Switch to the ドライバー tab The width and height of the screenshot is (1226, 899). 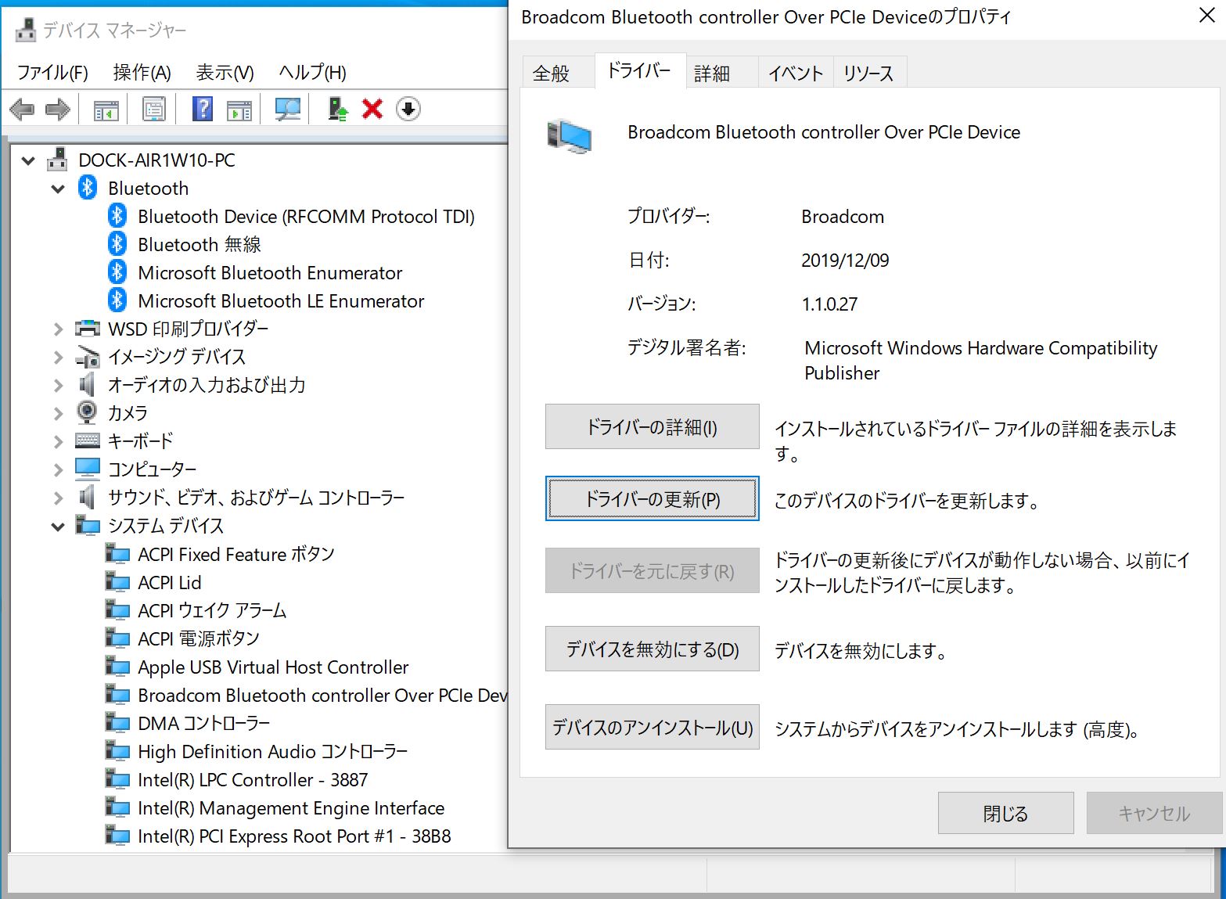pyautogui.click(x=639, y=70)
